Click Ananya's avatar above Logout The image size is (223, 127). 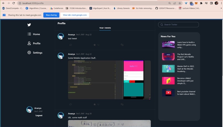30,110
